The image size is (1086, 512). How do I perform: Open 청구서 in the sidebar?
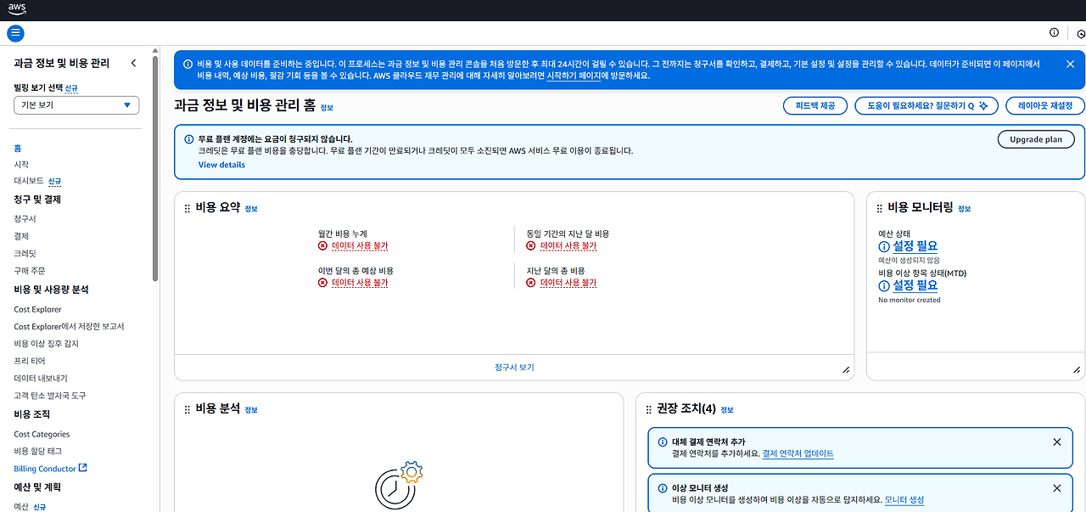[25, 219]
